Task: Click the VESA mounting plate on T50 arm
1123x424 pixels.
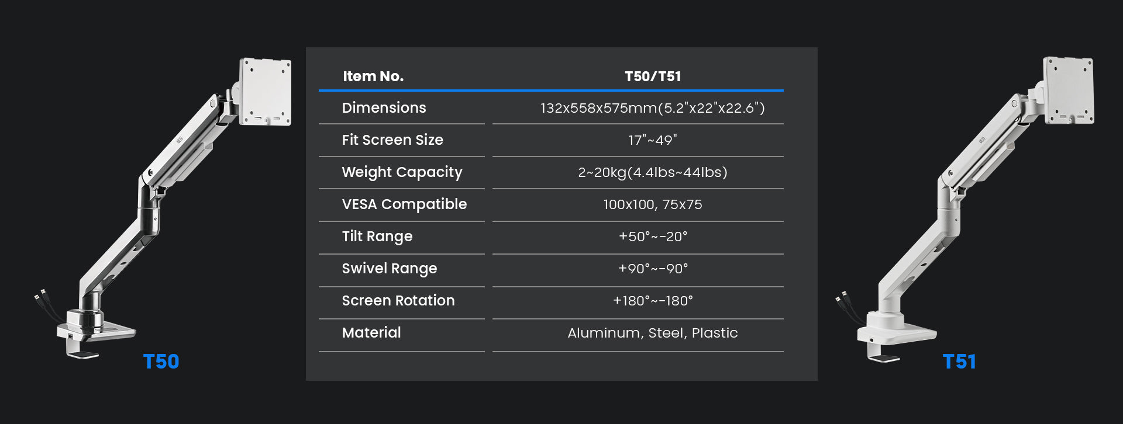Action: tap(266, 91)
